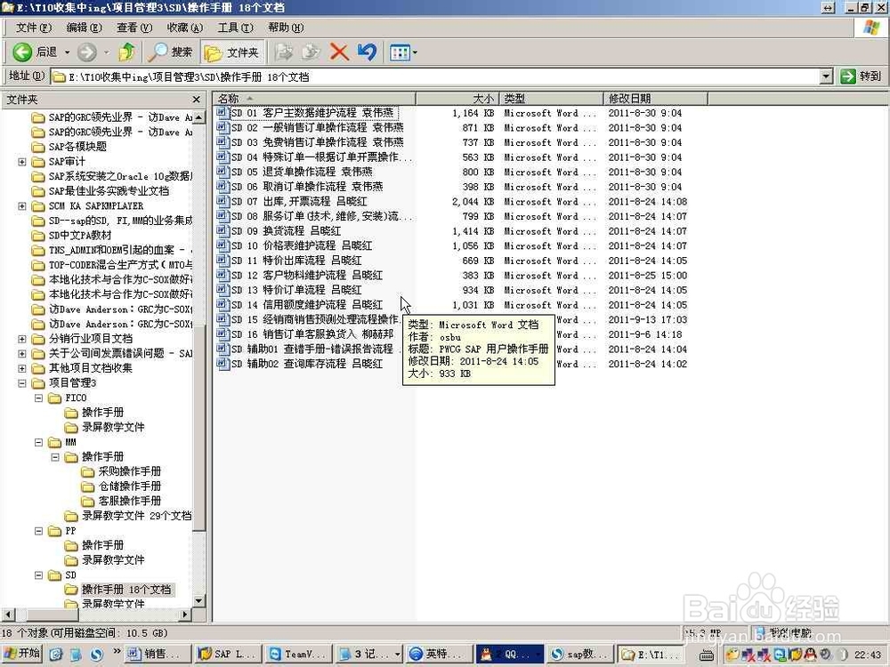Select Word icon of SD 03 免费销售订单操作流程
890x667 pixels.
click(222, 141)
